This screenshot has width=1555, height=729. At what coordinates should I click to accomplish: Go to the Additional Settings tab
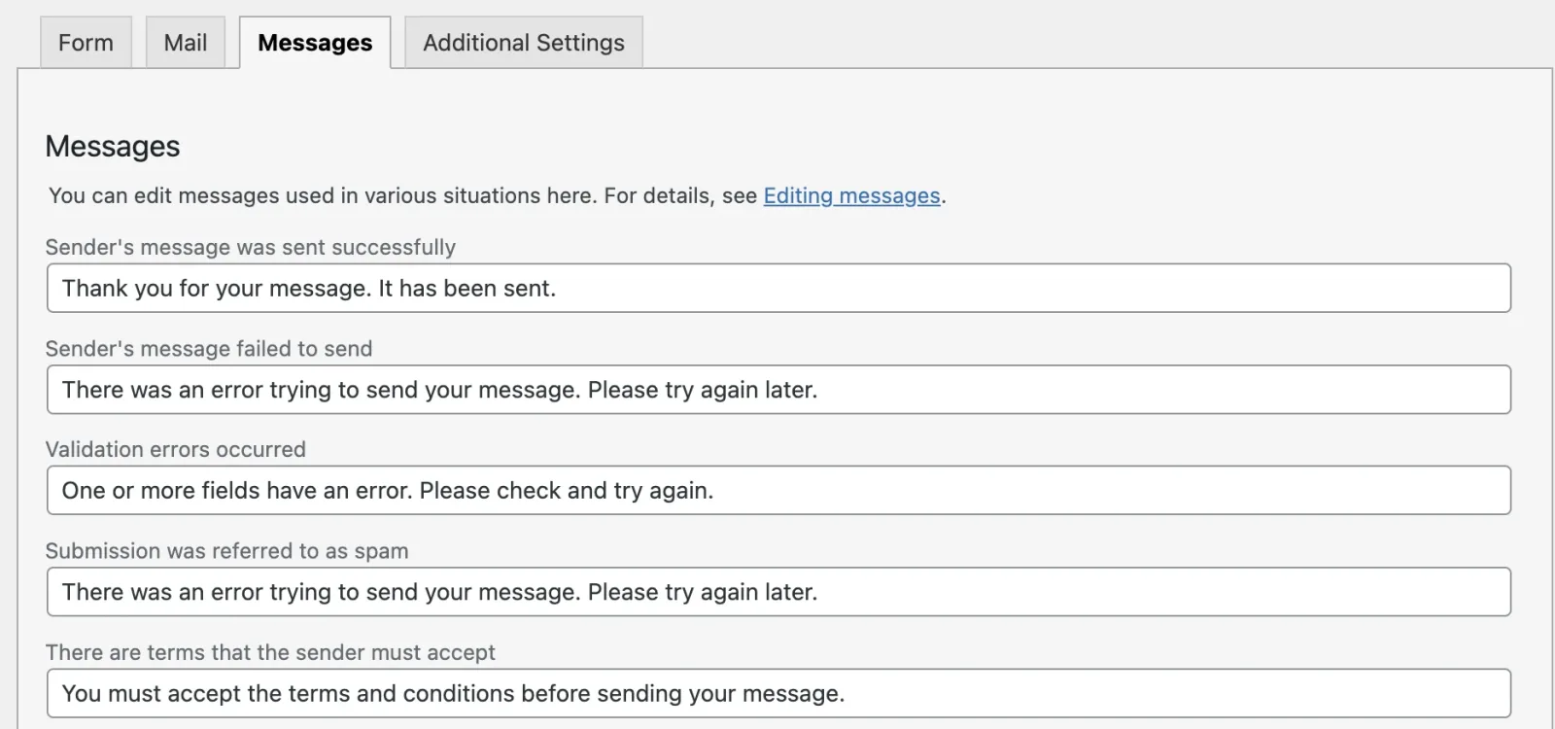524,43
